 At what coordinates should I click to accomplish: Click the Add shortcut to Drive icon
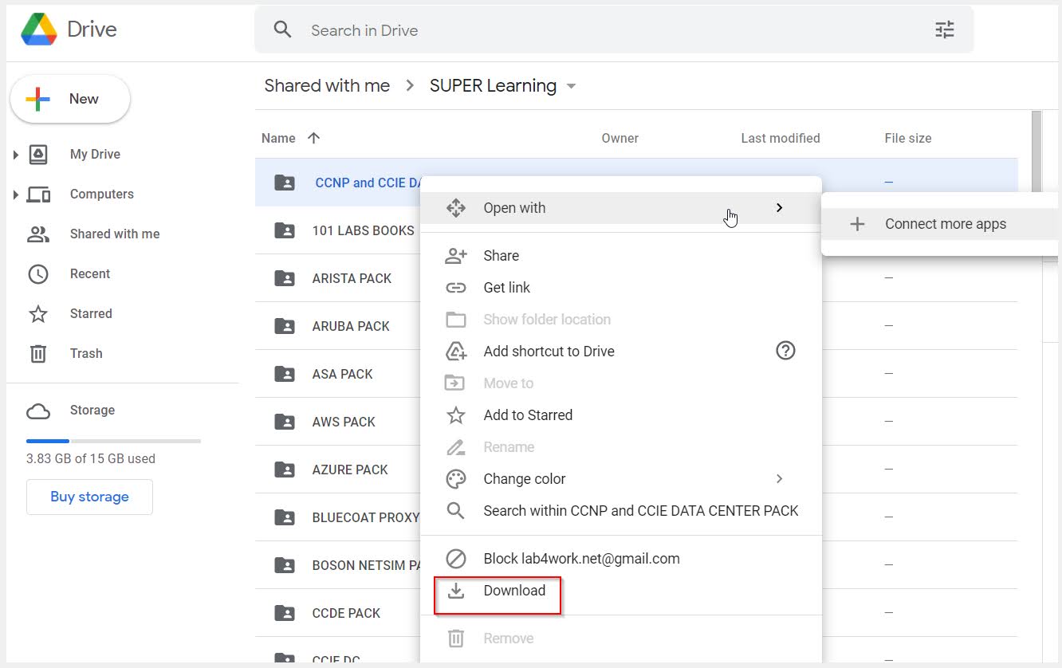pos(456,352)
